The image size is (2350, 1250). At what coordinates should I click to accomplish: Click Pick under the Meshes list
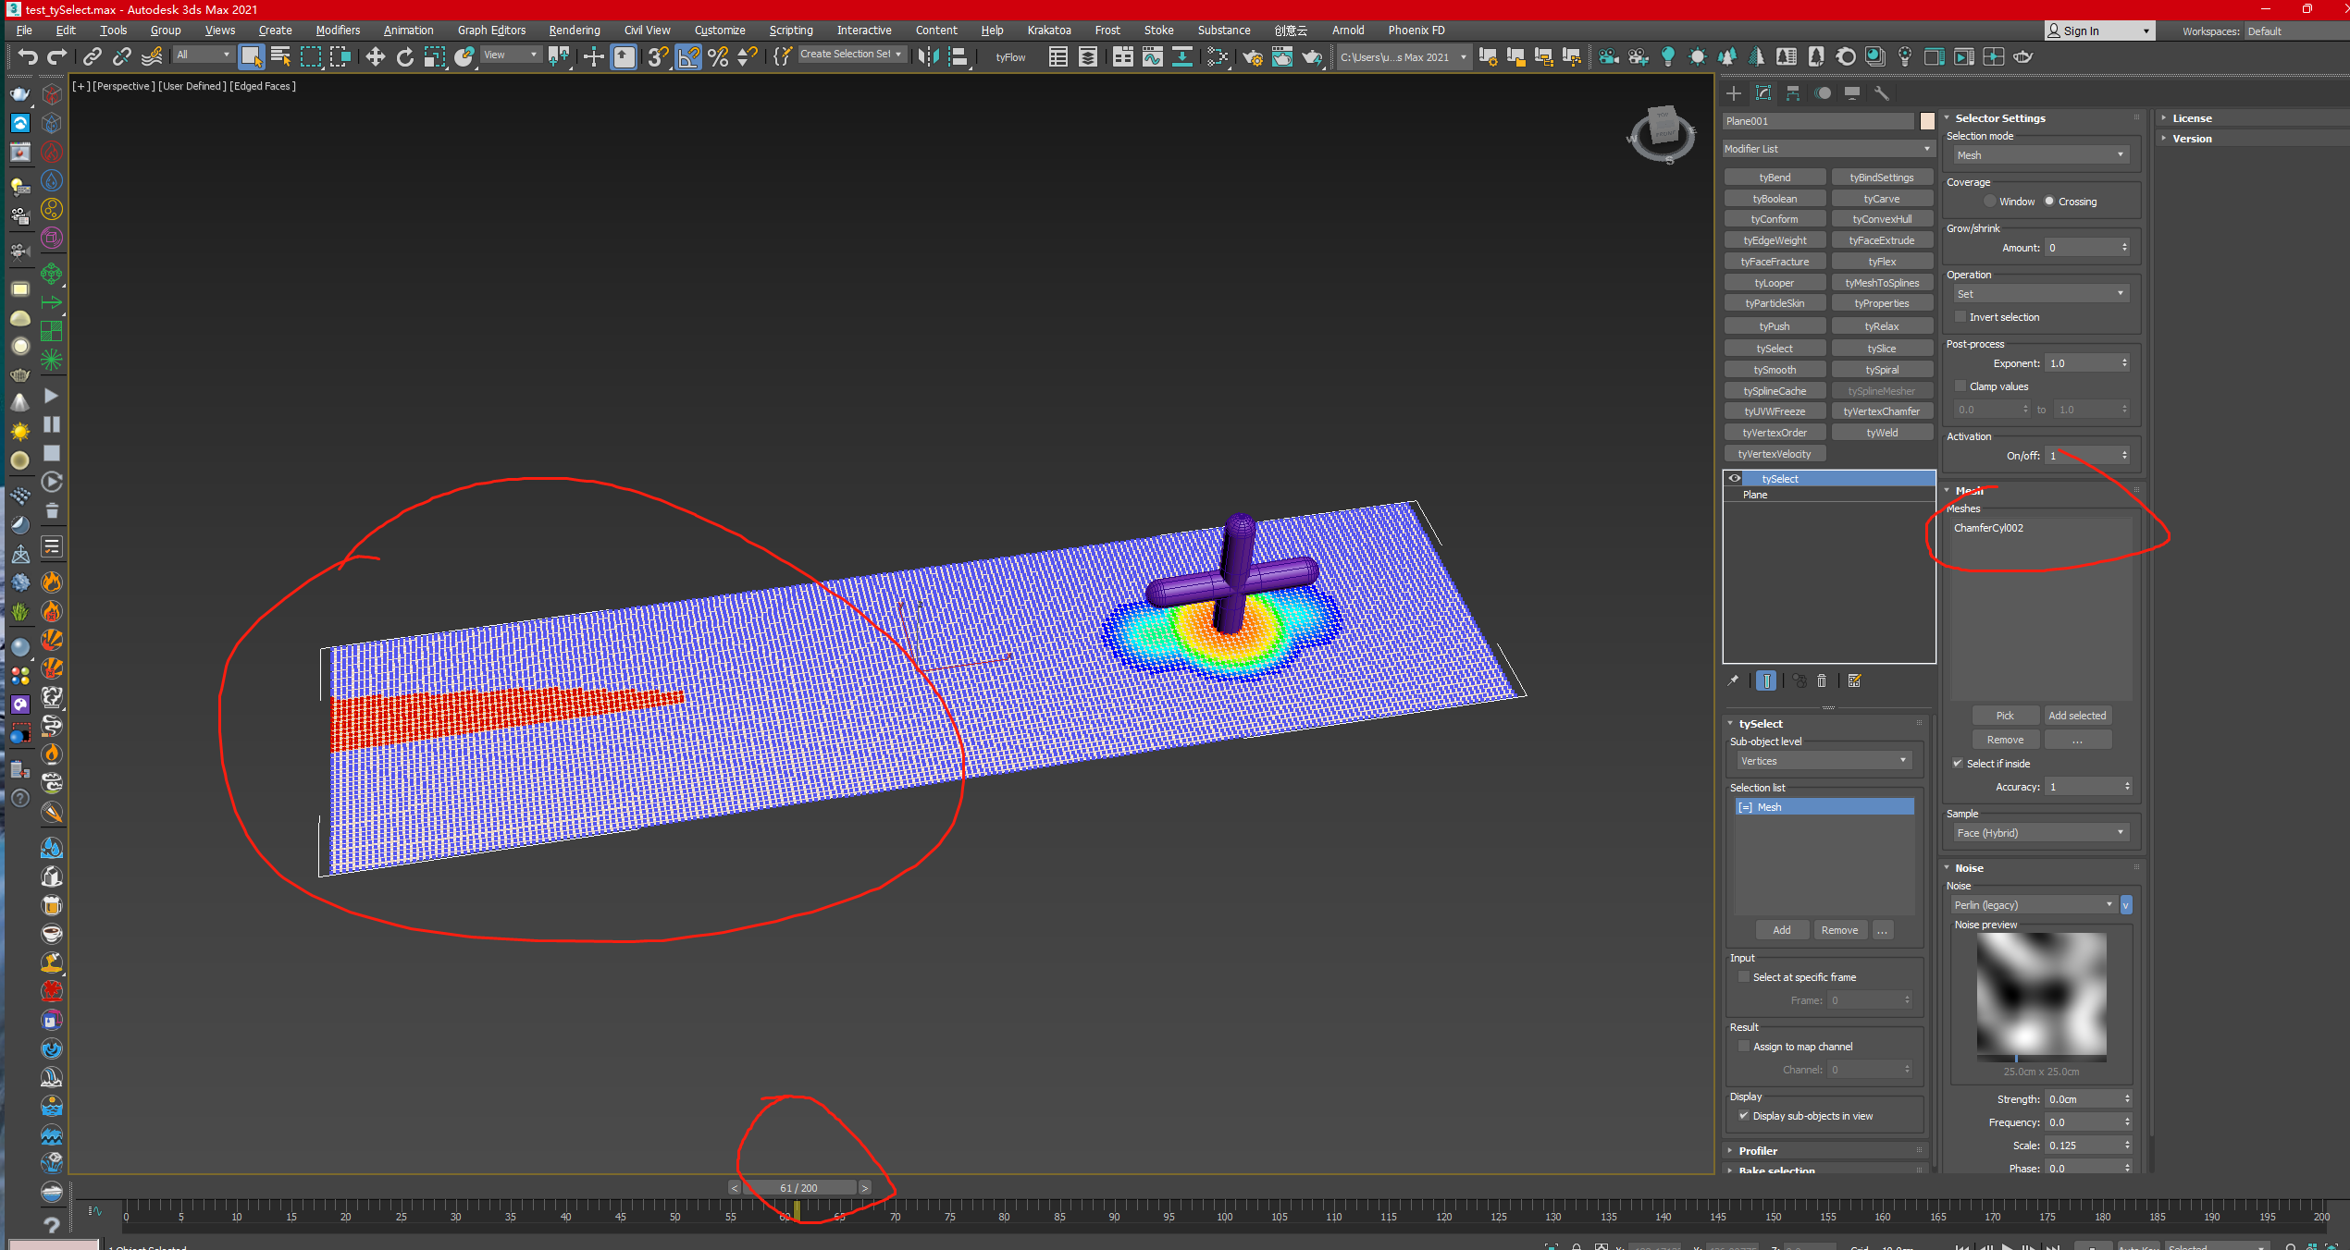(2005, 716)
